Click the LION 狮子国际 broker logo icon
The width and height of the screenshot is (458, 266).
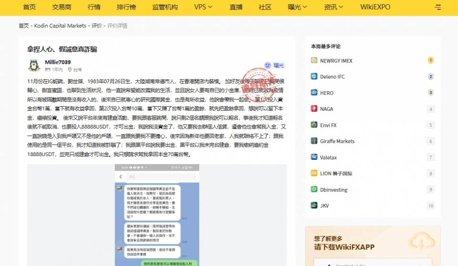[314, 173]
